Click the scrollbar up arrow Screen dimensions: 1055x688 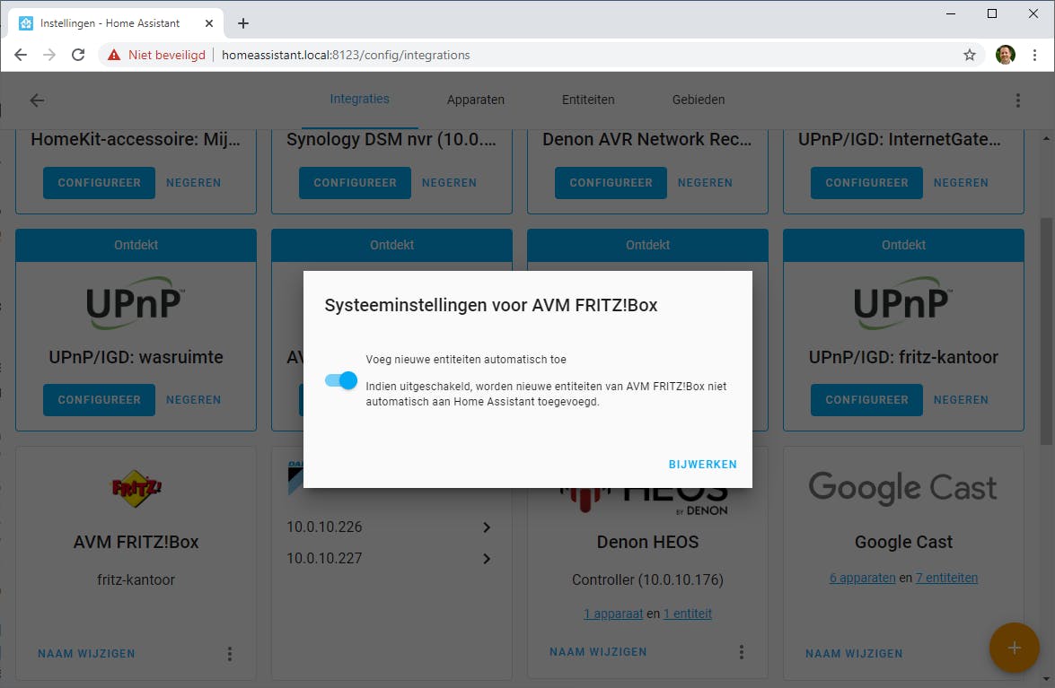pyautogui.click(x=1046, y=138)
